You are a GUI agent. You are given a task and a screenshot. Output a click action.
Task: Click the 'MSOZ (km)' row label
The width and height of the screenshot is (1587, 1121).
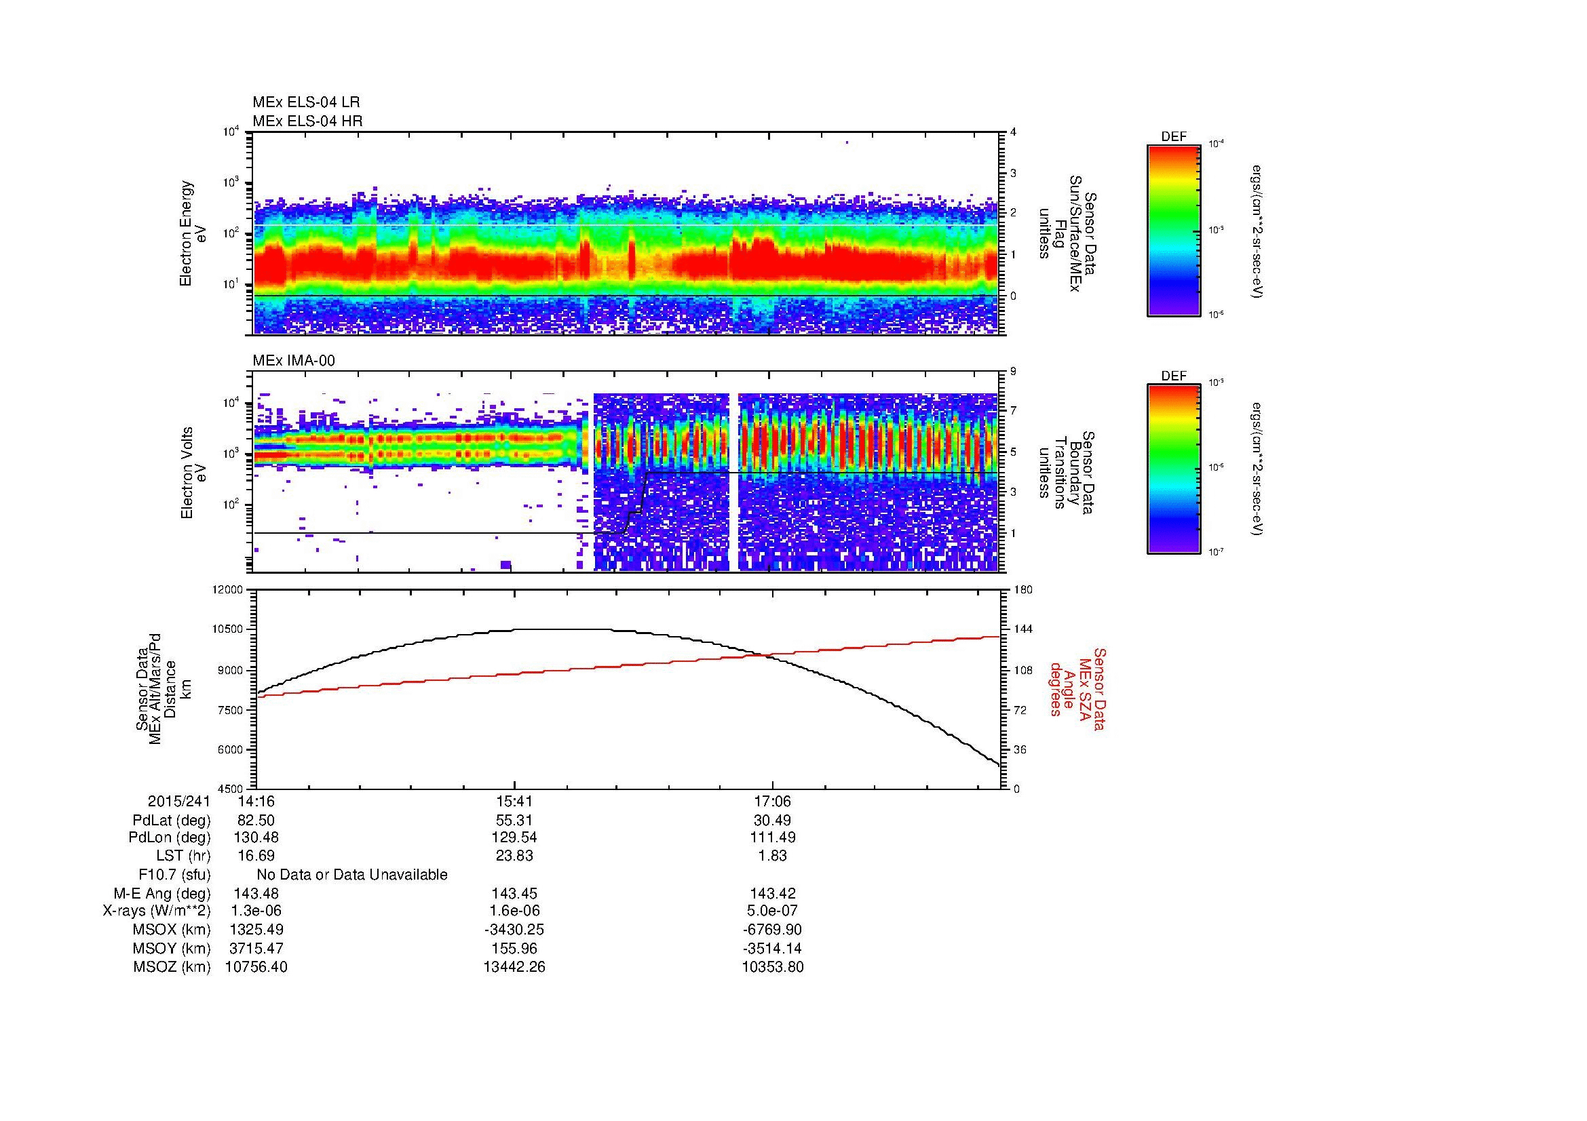(172, 968)
